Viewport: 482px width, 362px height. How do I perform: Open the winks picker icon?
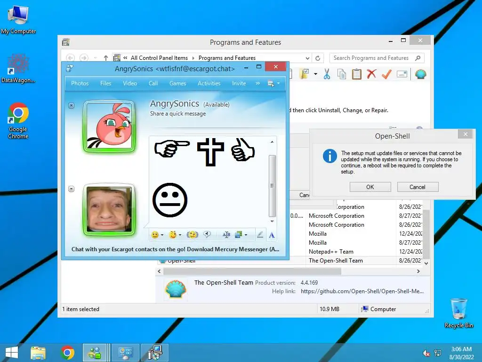[x=173, y=235]
